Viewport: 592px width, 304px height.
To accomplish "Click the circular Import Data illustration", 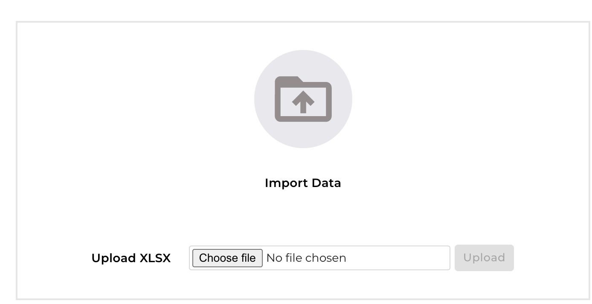I will 303,99.
